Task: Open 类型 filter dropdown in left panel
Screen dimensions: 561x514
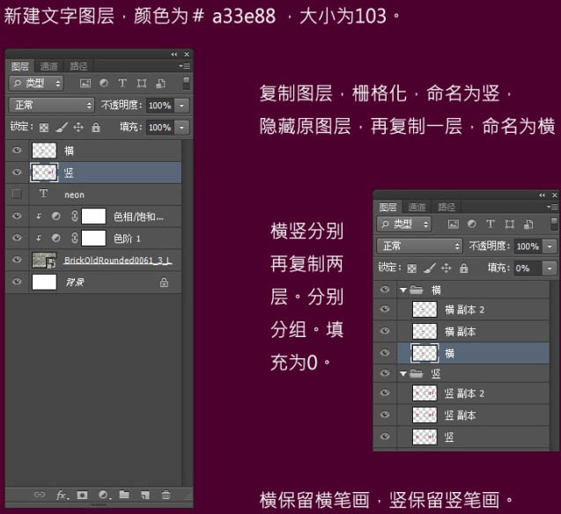Action: pos(36,84)
